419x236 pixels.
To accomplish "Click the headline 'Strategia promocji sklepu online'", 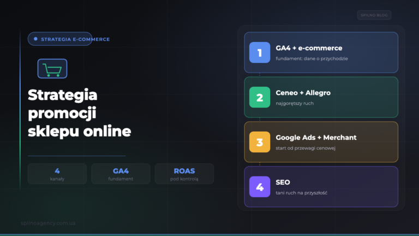I will coord(79,113).
